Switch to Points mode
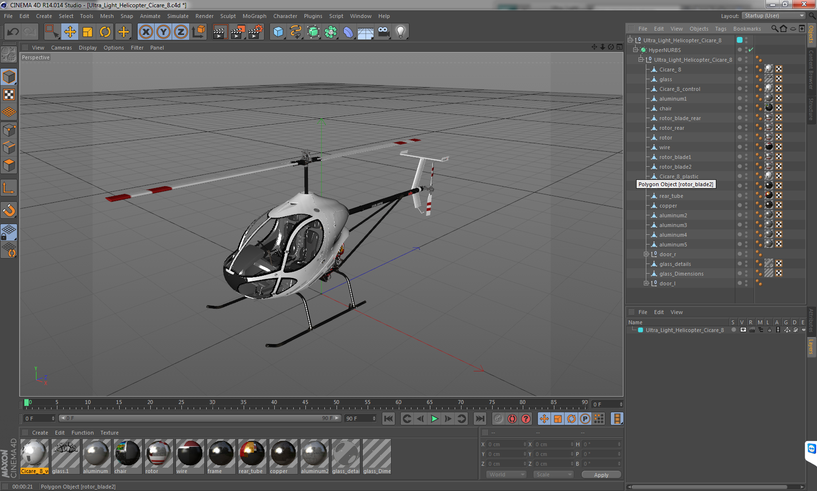817x491 pixels. (x=9, y=130)
